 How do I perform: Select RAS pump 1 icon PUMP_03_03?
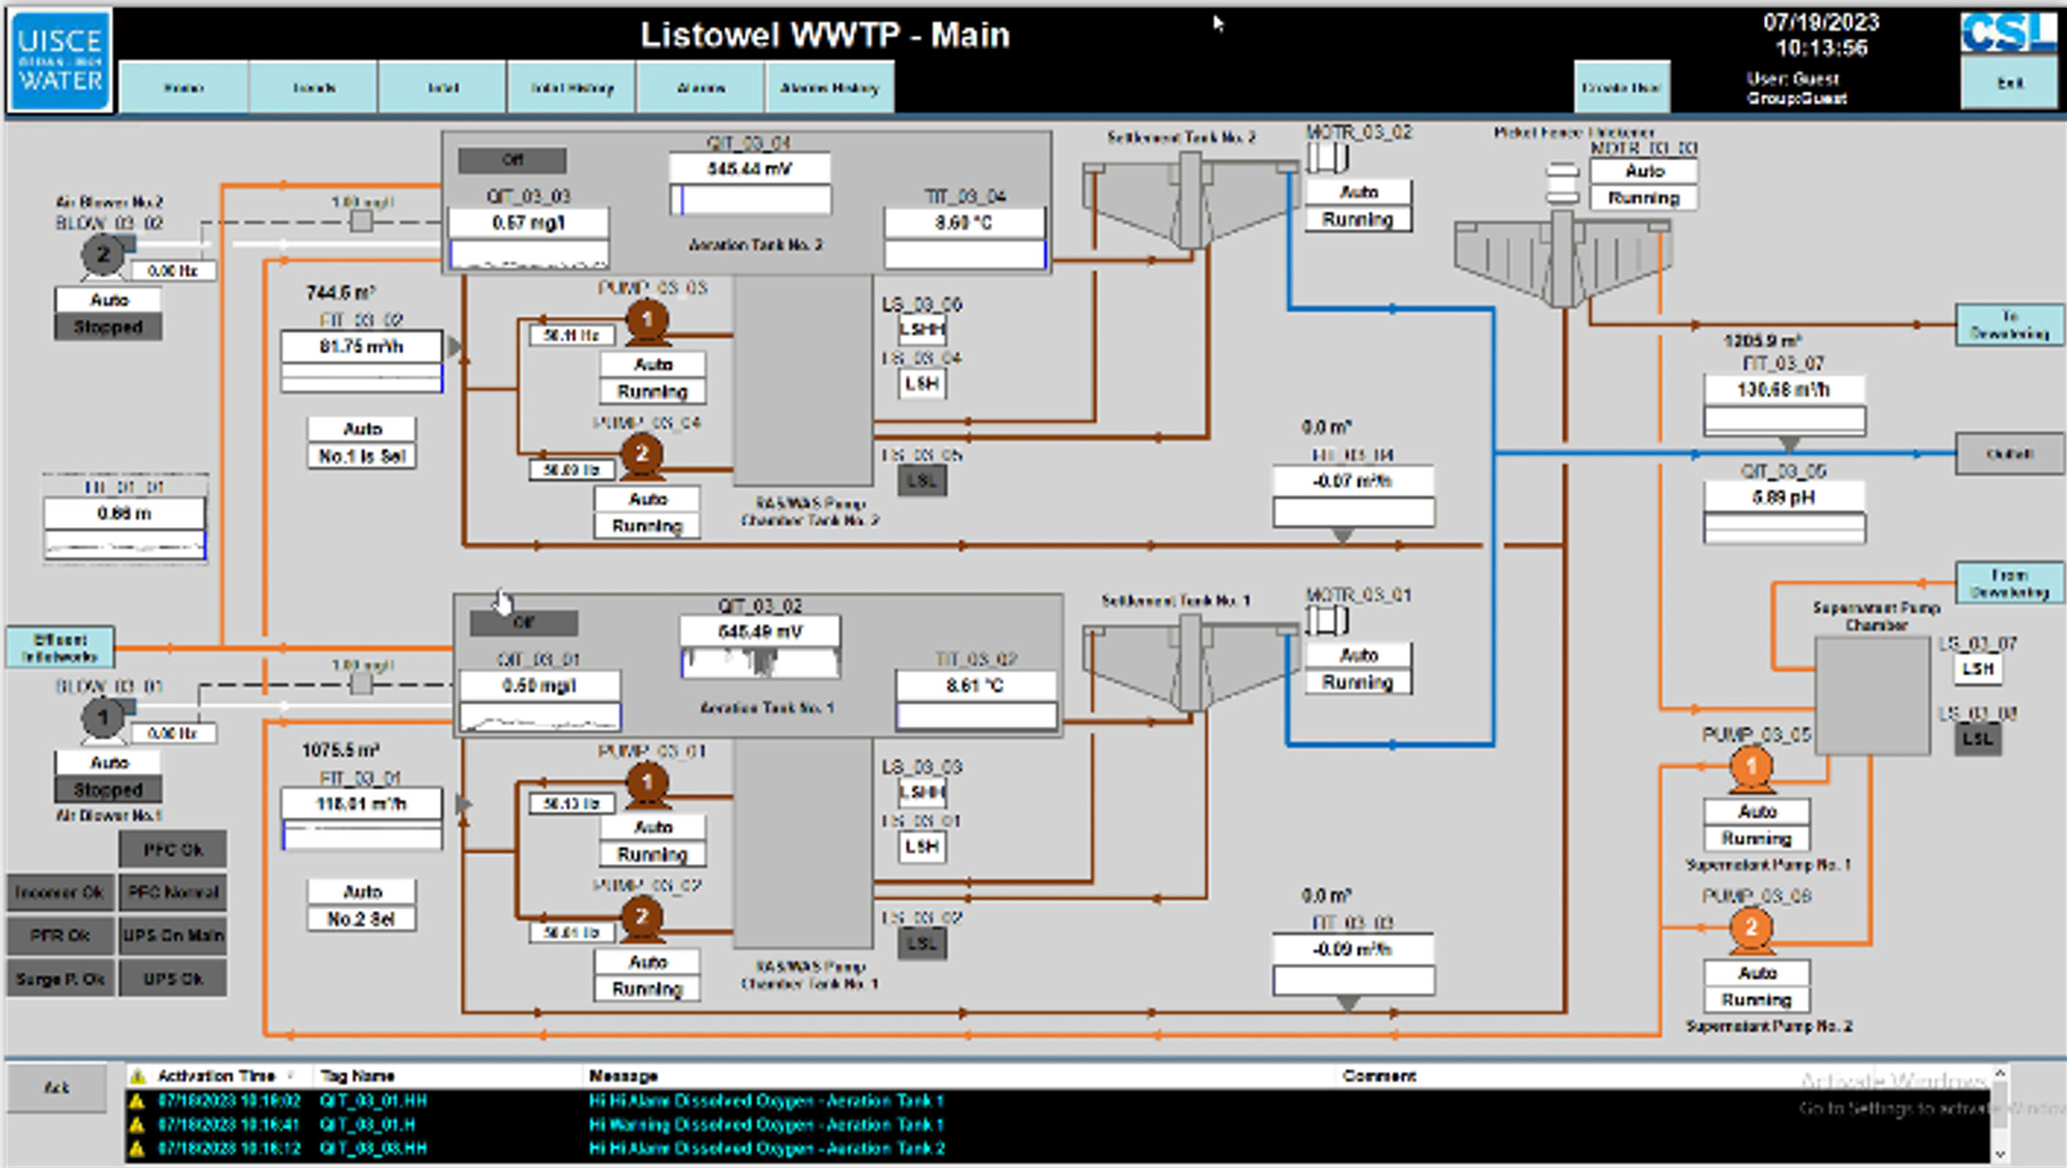(x=648, y=320)
